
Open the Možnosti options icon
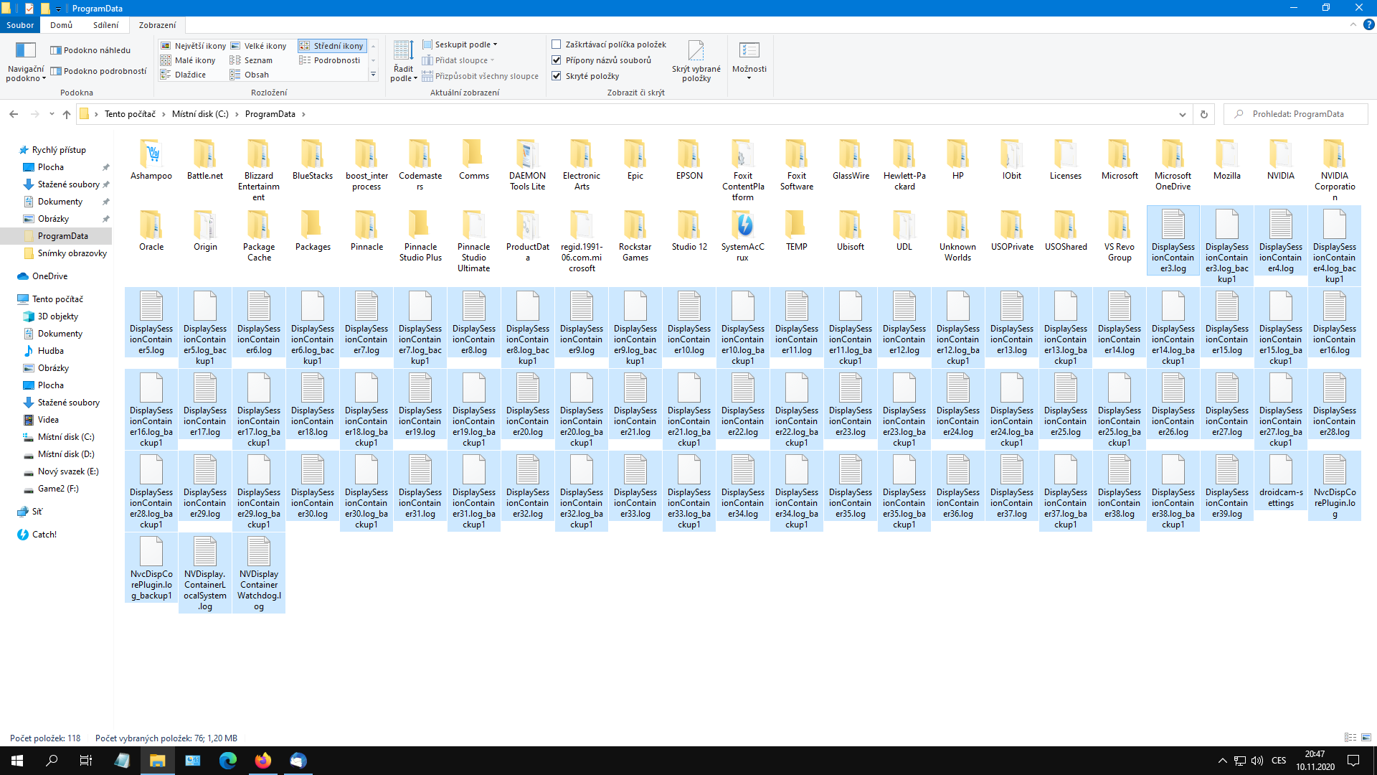click(x=749, y=50)
